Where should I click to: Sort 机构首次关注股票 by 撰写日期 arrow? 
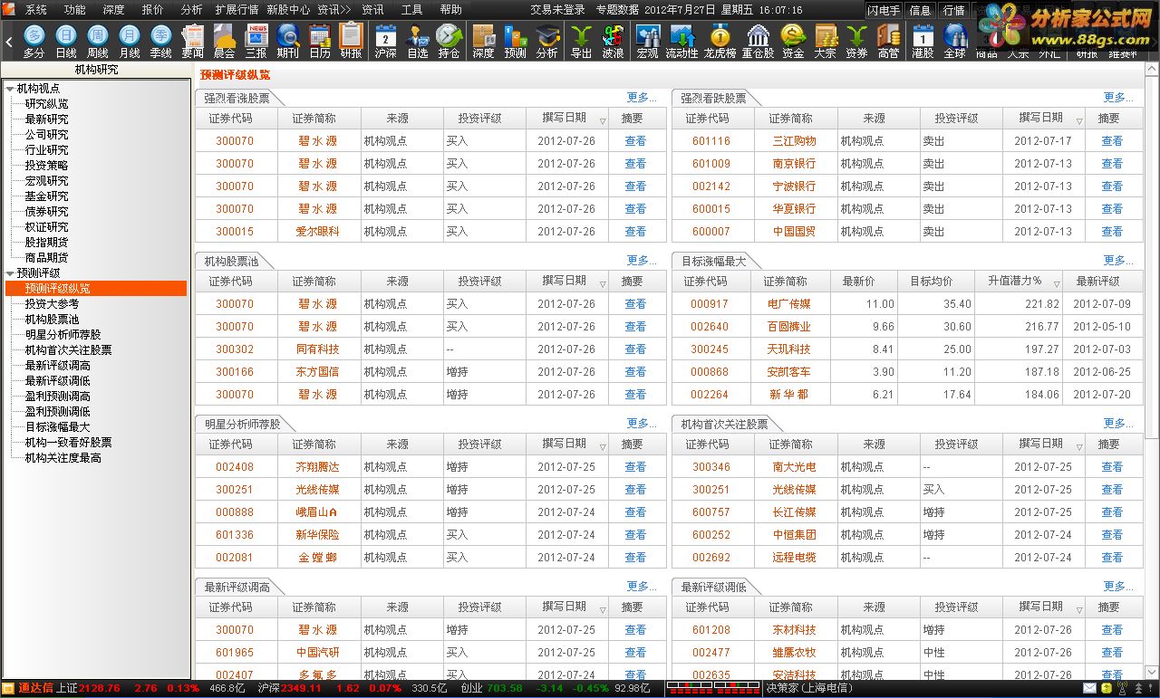[1079, 447]
